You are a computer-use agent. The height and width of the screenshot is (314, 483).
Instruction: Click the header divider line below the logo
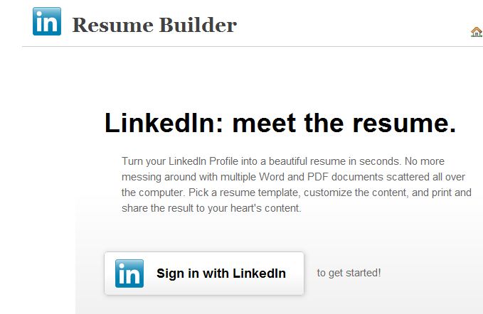point(253,47)
